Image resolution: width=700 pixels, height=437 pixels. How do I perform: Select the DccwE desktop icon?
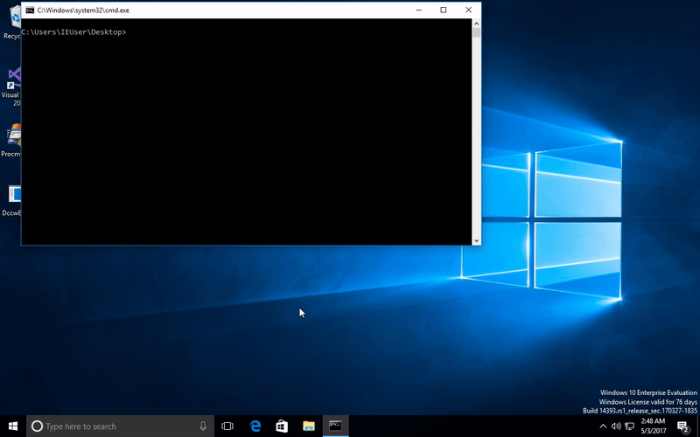point(12,200)
